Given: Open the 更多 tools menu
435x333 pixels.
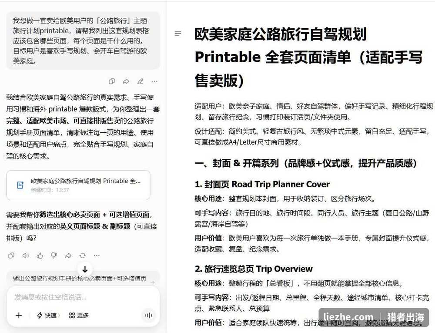Looking at the screenshot, I should pyautogui.click(x=79, y=315).
